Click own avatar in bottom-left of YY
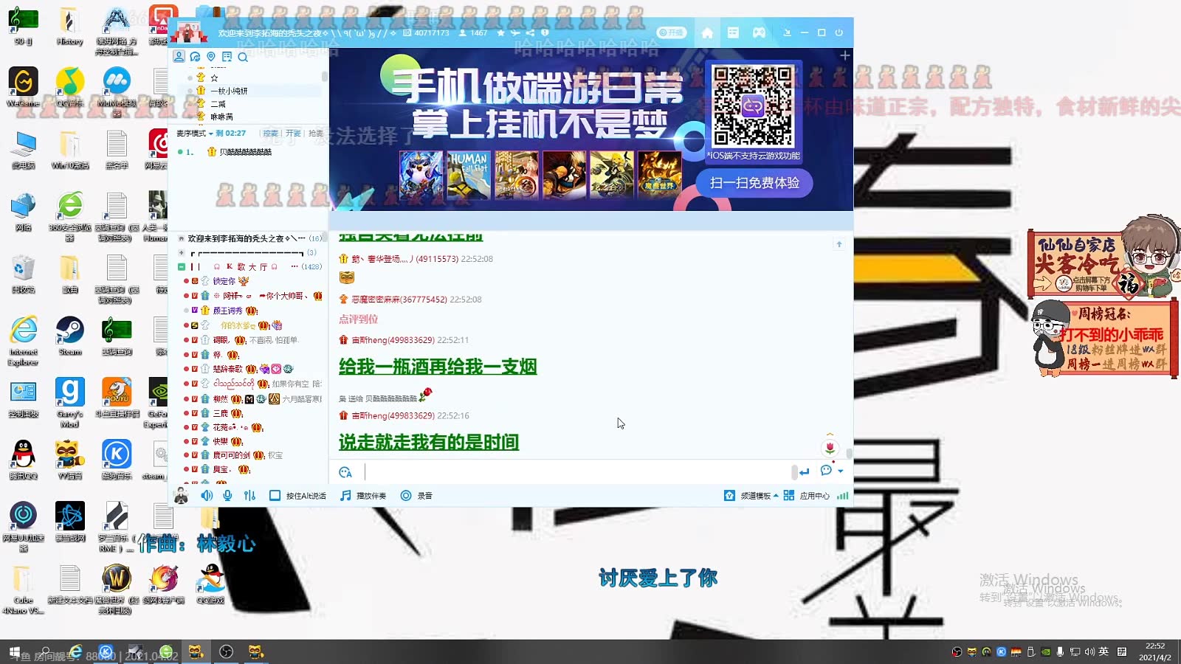This screenshot has width=1181, height=664. coord(181,496)
